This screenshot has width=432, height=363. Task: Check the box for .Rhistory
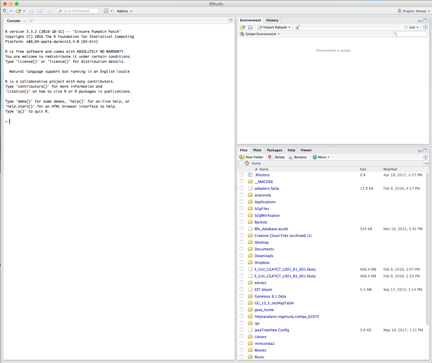(x=241, y=174)
